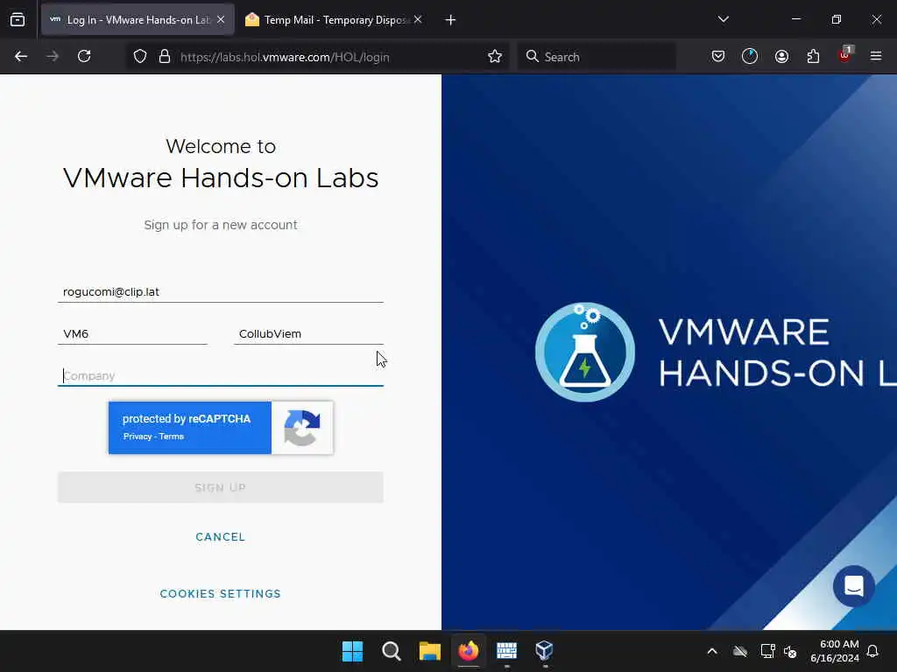Click the email field with rogucomi@clip.lat
Viewport: 897px width, 672px height.
point(220,292)
